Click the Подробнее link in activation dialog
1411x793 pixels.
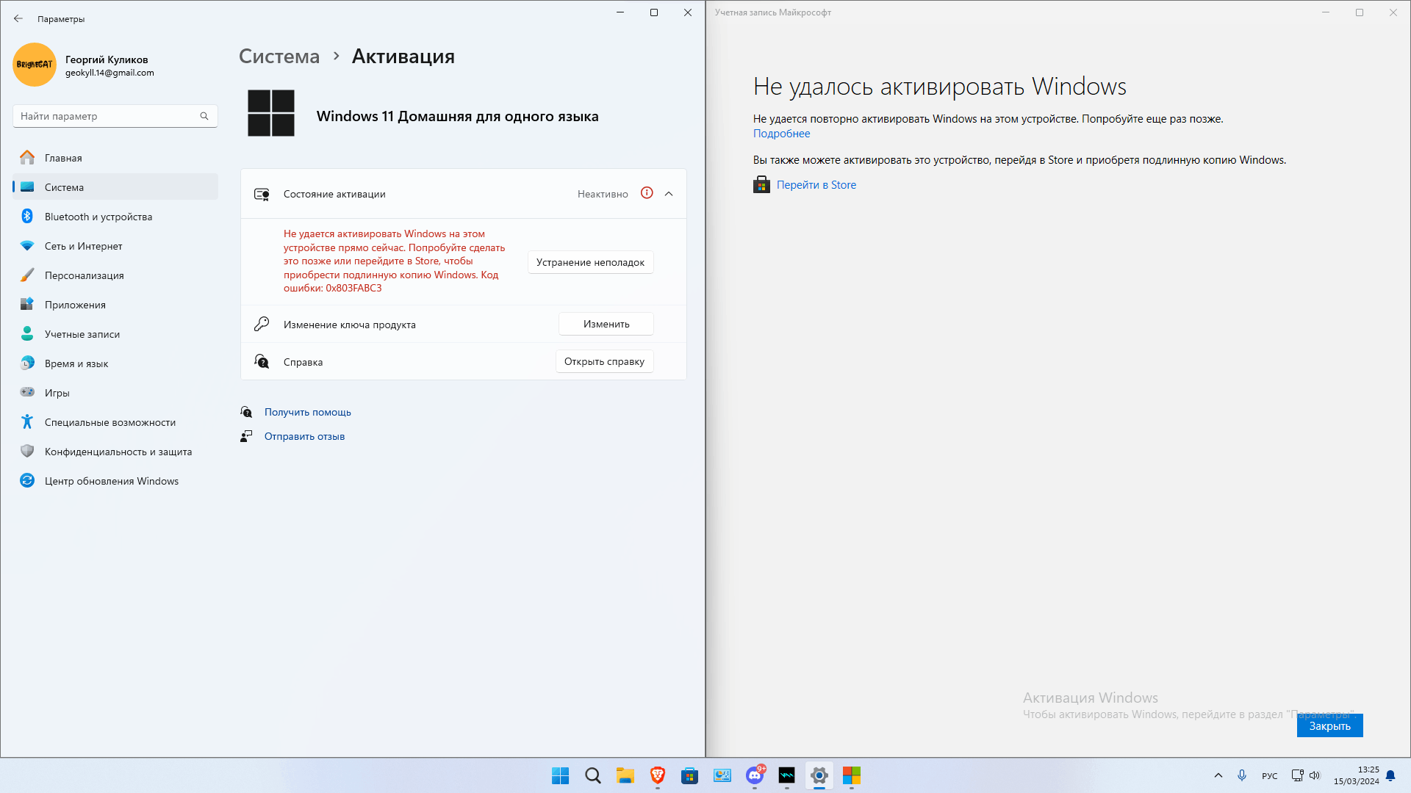pyautogui.click(x=781, y=134)
